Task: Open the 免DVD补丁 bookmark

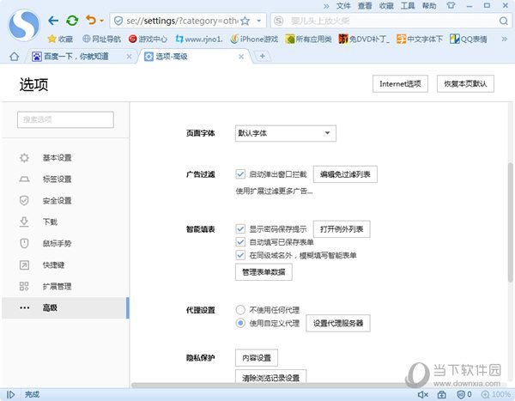Action: 364,39
